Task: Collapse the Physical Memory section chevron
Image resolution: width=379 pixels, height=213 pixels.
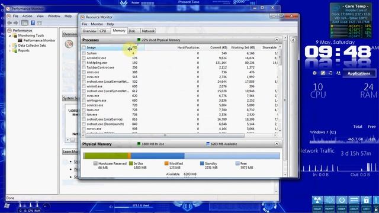Action: click(277, 144)
